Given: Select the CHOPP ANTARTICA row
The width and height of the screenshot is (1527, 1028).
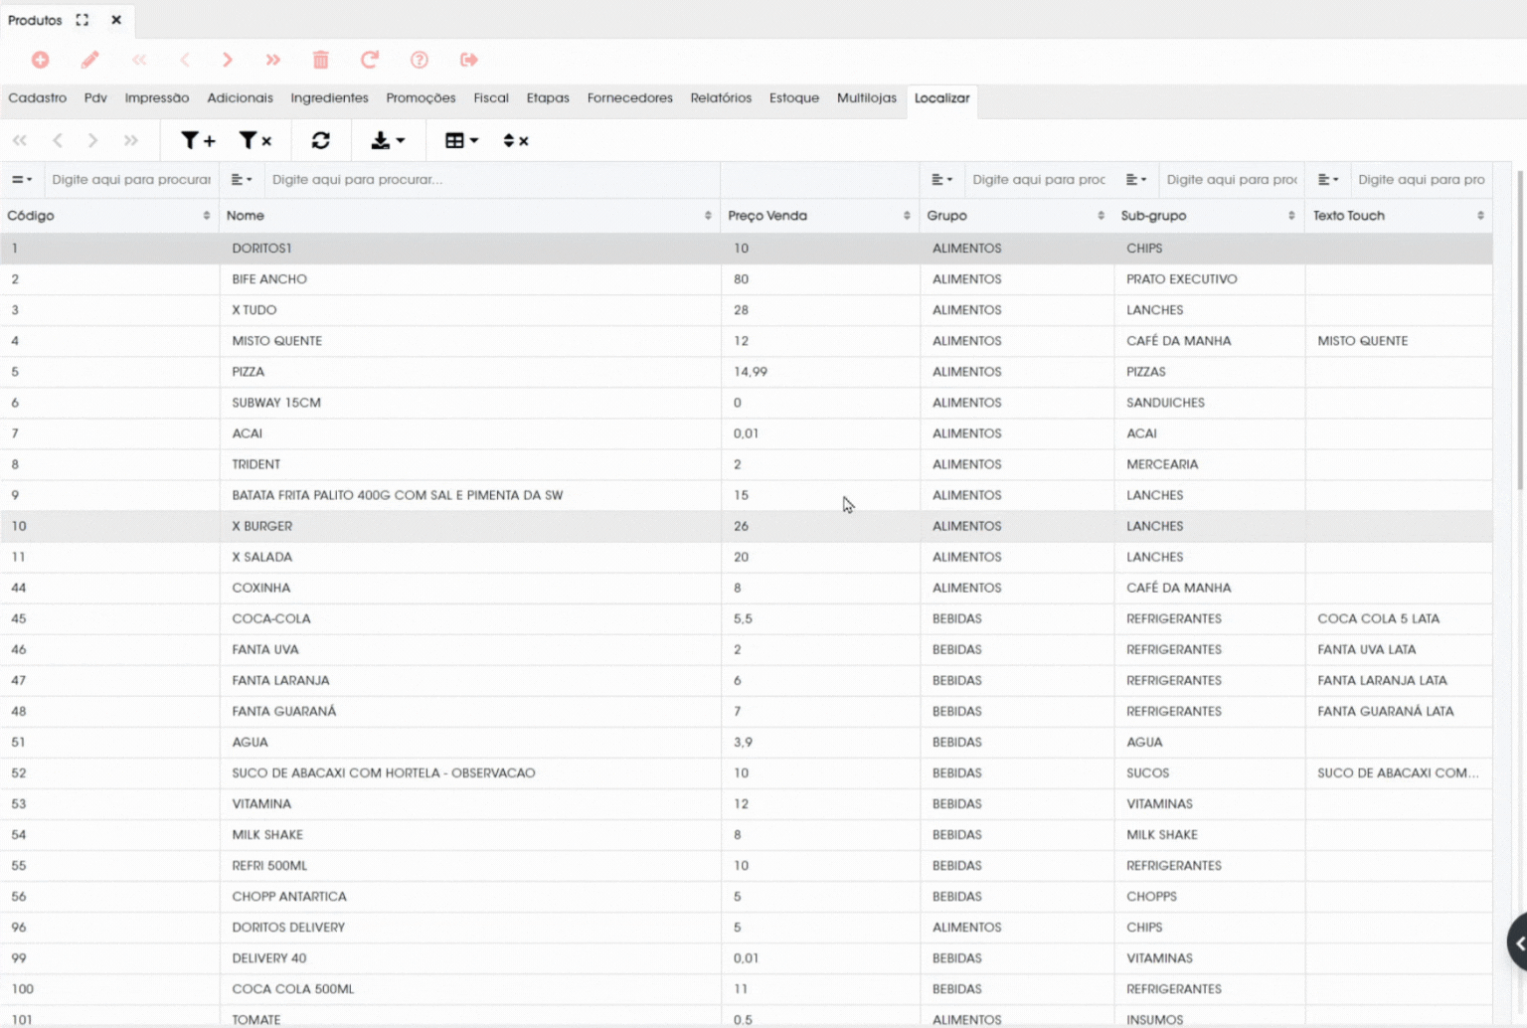Looking at the screenshot, I should click(x=746, y=896).
